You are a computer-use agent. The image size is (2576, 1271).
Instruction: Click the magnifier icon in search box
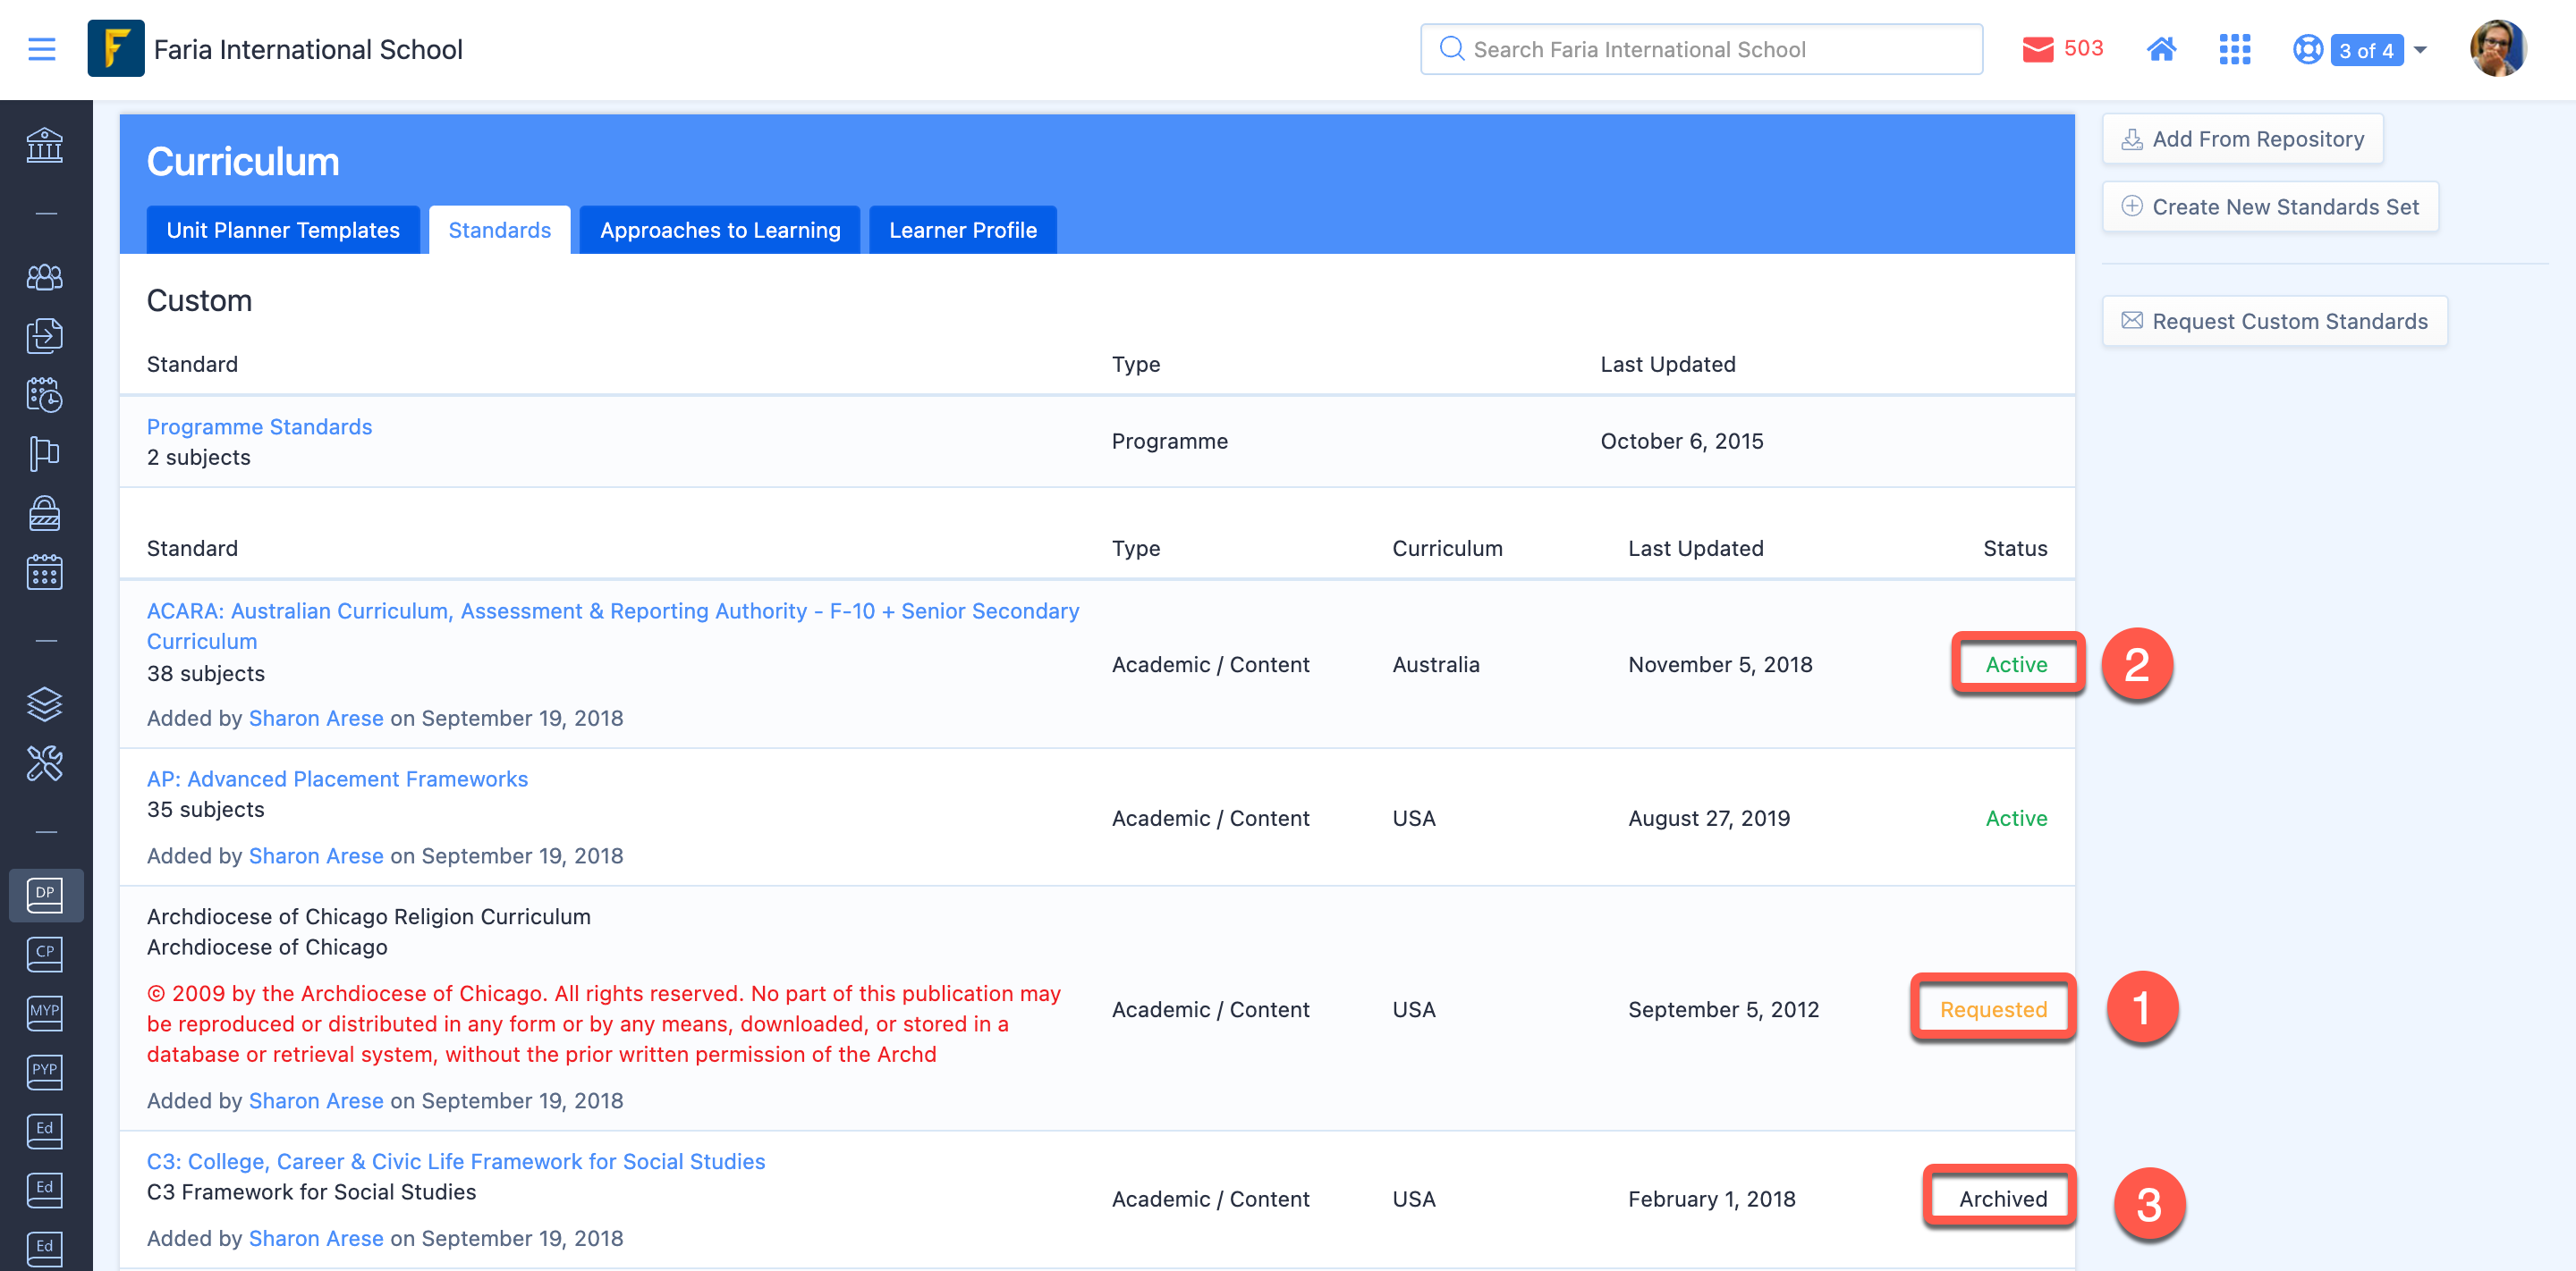[1451, 49]
